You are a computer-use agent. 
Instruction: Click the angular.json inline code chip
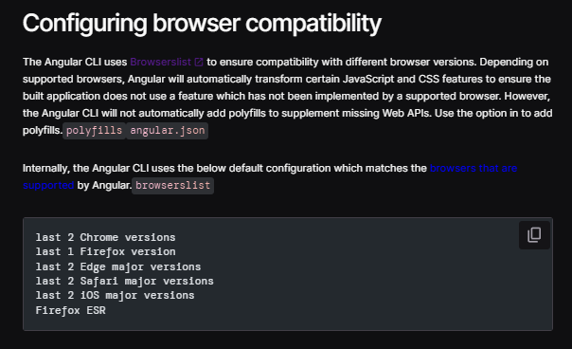[168, 131]
